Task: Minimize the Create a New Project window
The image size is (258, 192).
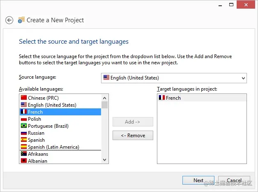Action: point(220,5)
